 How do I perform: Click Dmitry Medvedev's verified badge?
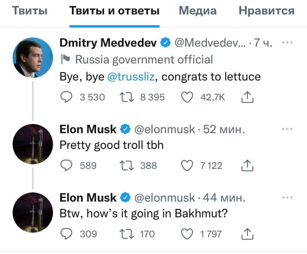pyautogui.click(x=165, y=43)
